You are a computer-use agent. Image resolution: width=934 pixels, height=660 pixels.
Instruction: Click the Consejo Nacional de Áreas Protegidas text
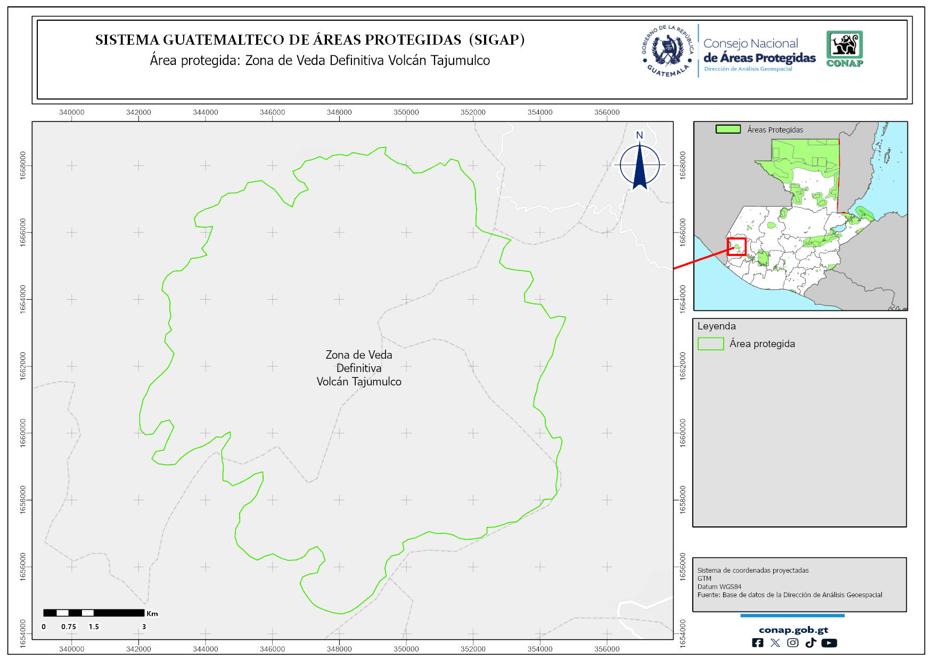[x=759, y=51]
